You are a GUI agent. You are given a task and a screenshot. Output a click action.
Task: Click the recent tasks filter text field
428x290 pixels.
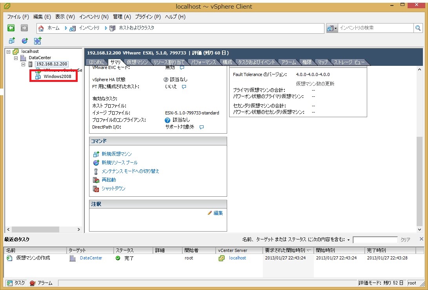point(375,240)
